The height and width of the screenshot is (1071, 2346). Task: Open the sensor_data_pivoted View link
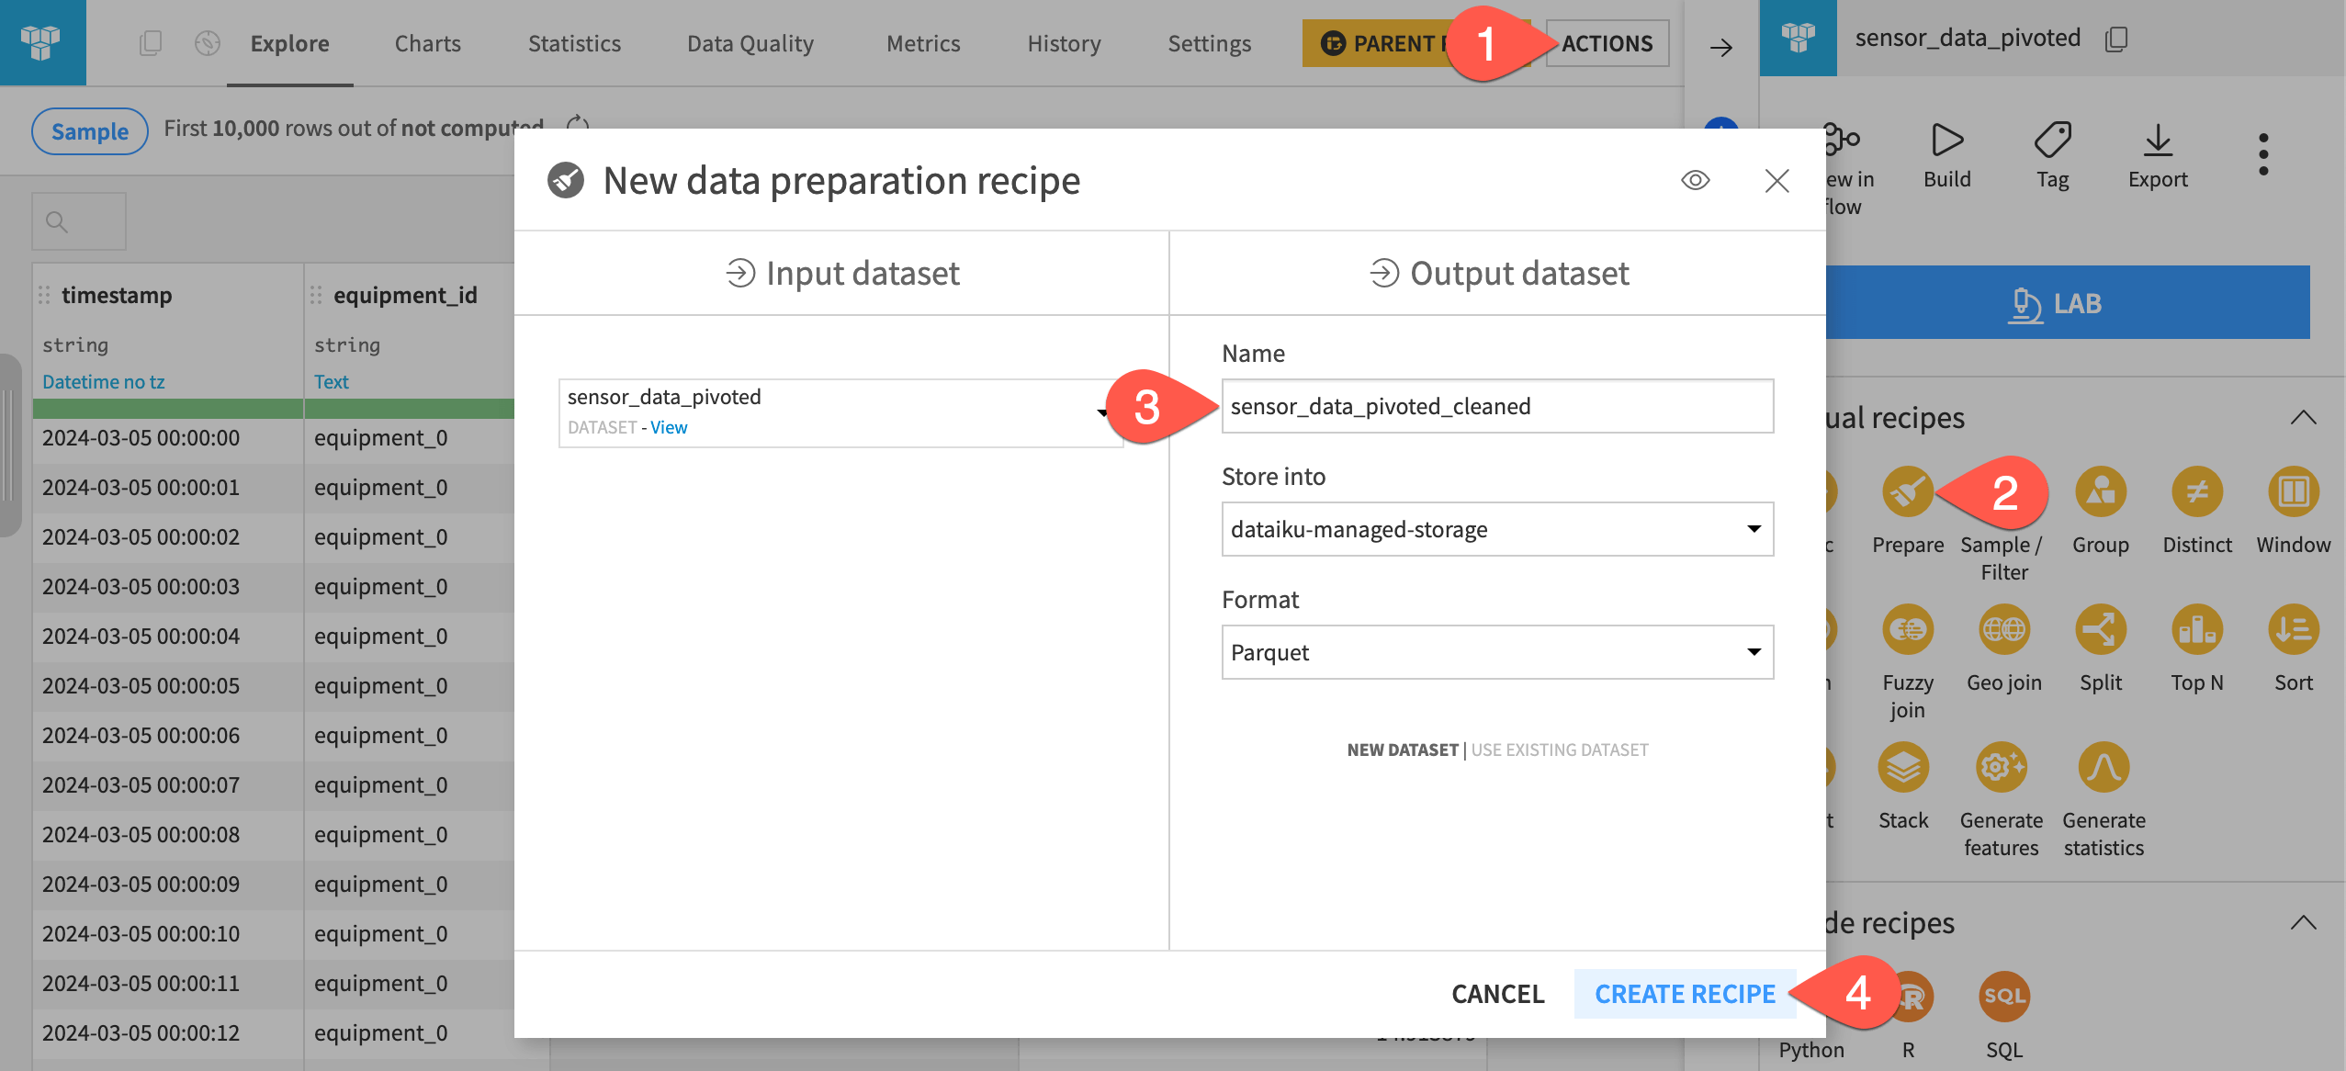669,426
